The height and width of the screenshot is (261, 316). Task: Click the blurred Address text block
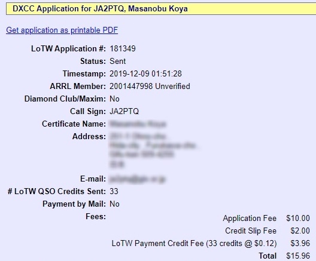click(153, 150)
